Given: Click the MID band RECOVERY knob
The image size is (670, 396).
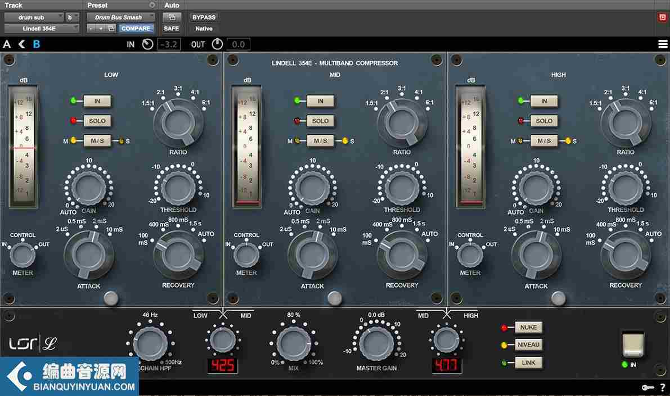Looking at the screenshot, I should 402,255.
